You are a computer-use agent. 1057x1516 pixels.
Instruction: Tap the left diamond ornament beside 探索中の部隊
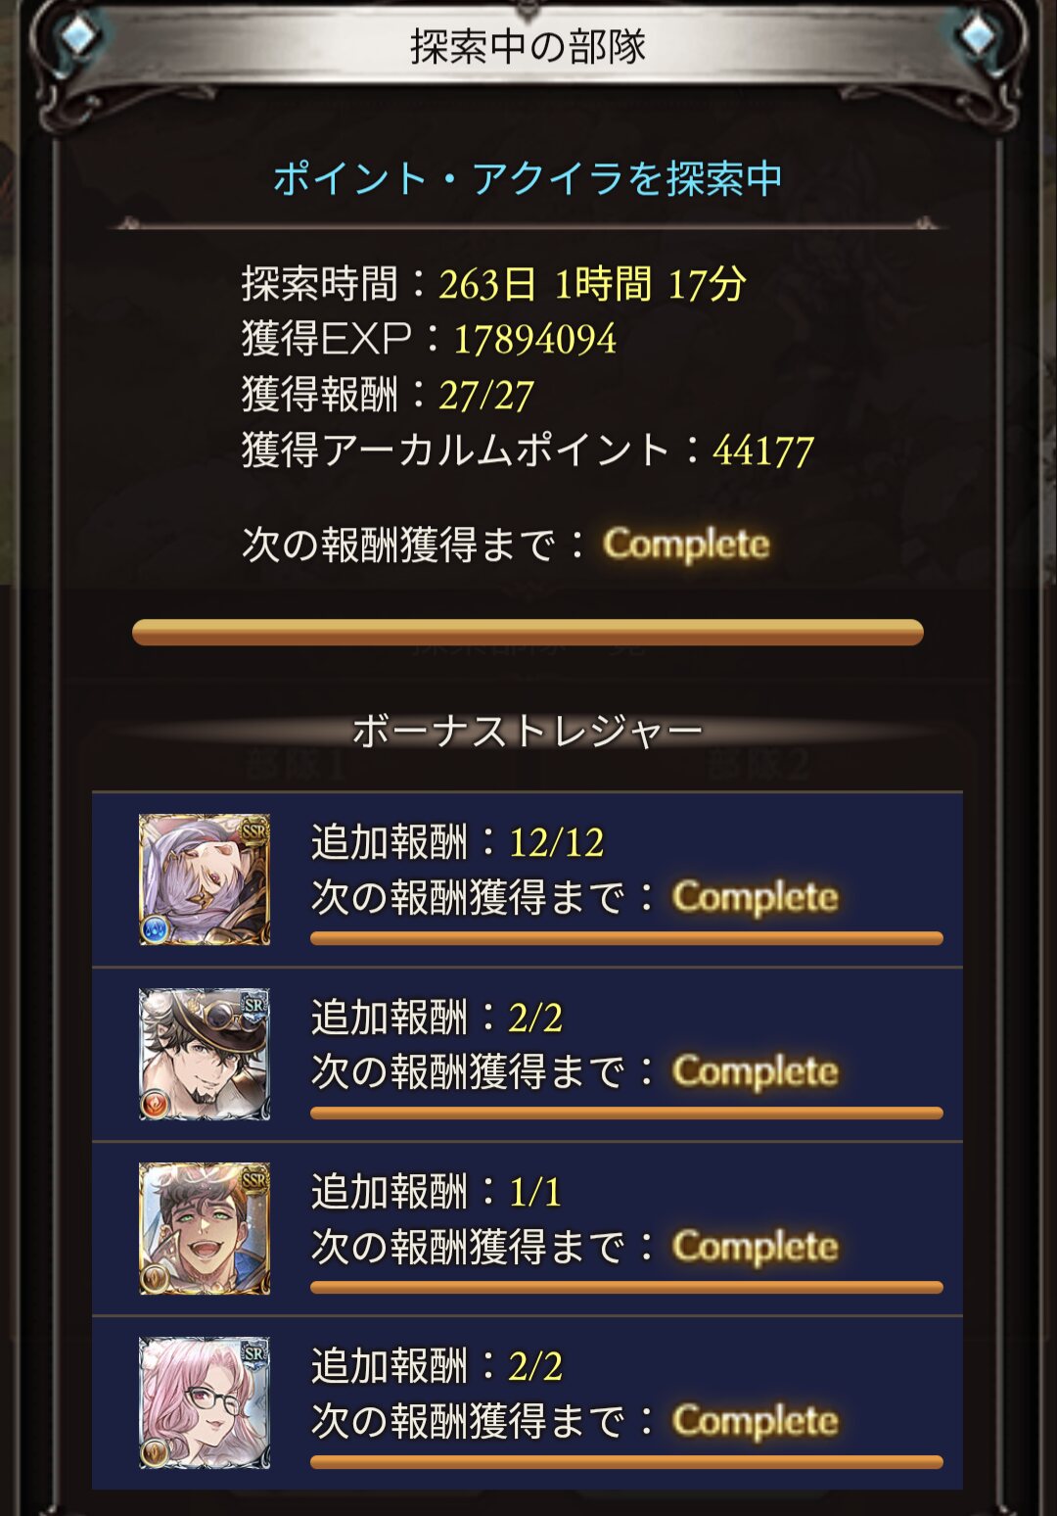point(79,36)
